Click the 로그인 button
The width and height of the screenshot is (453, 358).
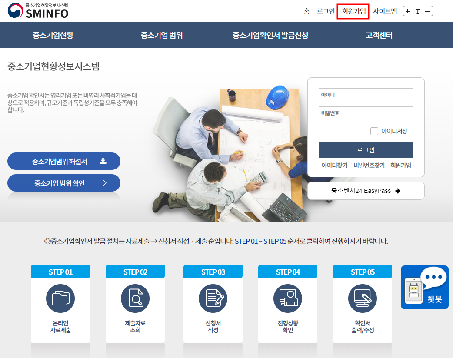pyautogui.click(x=366, y=150)
